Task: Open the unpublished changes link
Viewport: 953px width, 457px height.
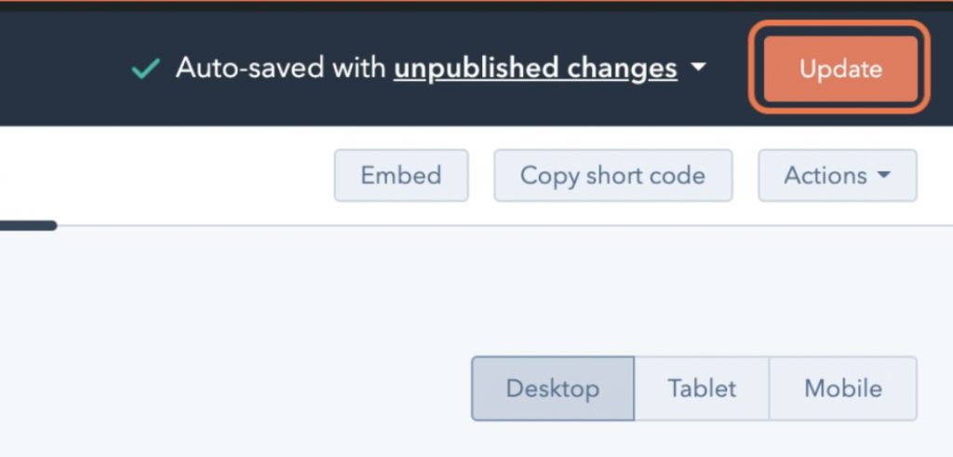Action: coord(535,69)
